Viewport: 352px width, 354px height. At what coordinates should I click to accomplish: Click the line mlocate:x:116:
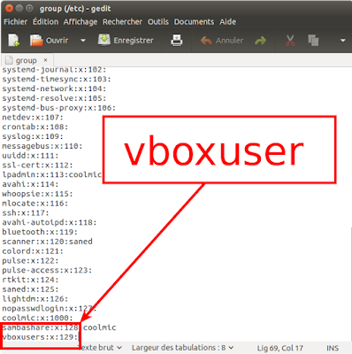[35, 204]
